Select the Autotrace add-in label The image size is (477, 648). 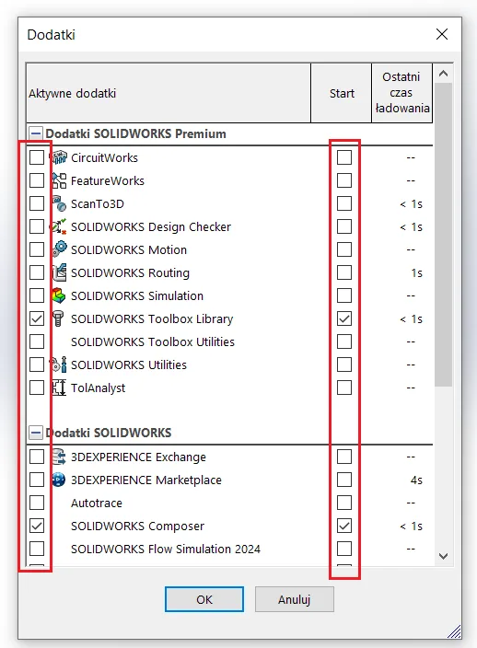tap(97, 503)
